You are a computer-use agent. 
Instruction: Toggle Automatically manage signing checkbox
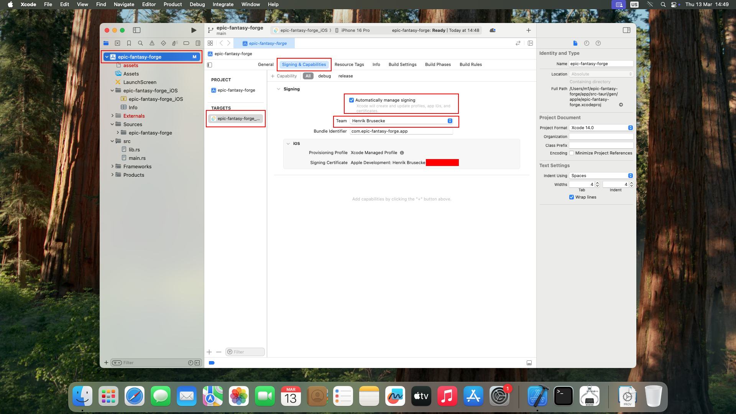(352, 100)
